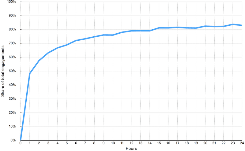The image size is (245, 151).
Task: Click the x-axis tick label 12
Action: click(x=131, y=143)
